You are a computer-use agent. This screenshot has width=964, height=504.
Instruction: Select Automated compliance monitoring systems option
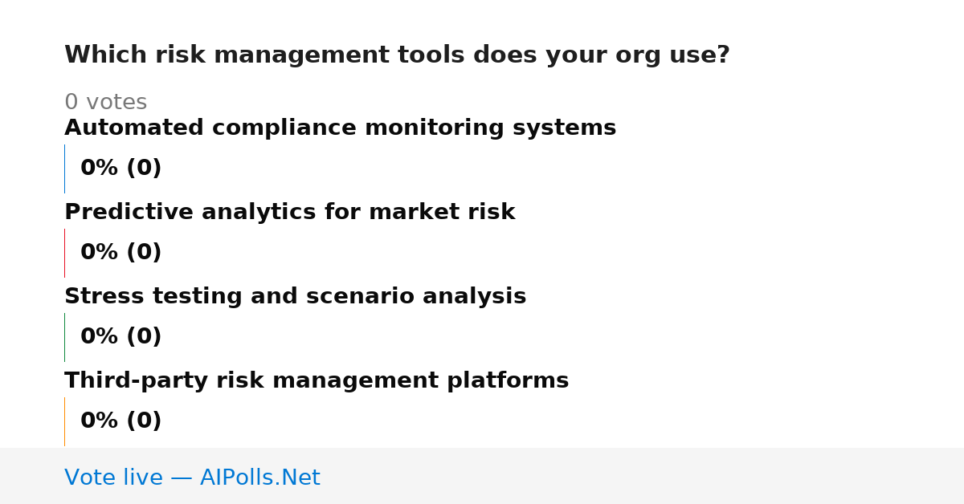click(x=340, y=128)
